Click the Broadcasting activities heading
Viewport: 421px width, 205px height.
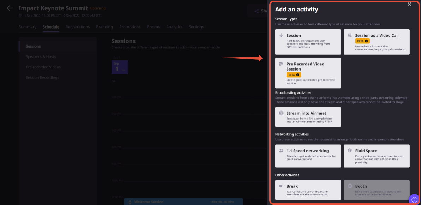coord(293,92)
